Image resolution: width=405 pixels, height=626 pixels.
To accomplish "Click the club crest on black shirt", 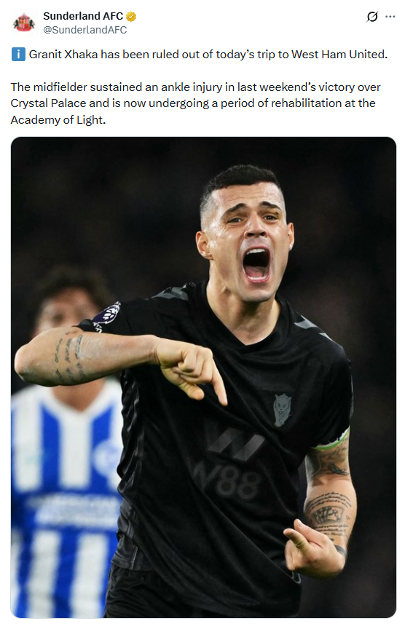I will (282, 410).
